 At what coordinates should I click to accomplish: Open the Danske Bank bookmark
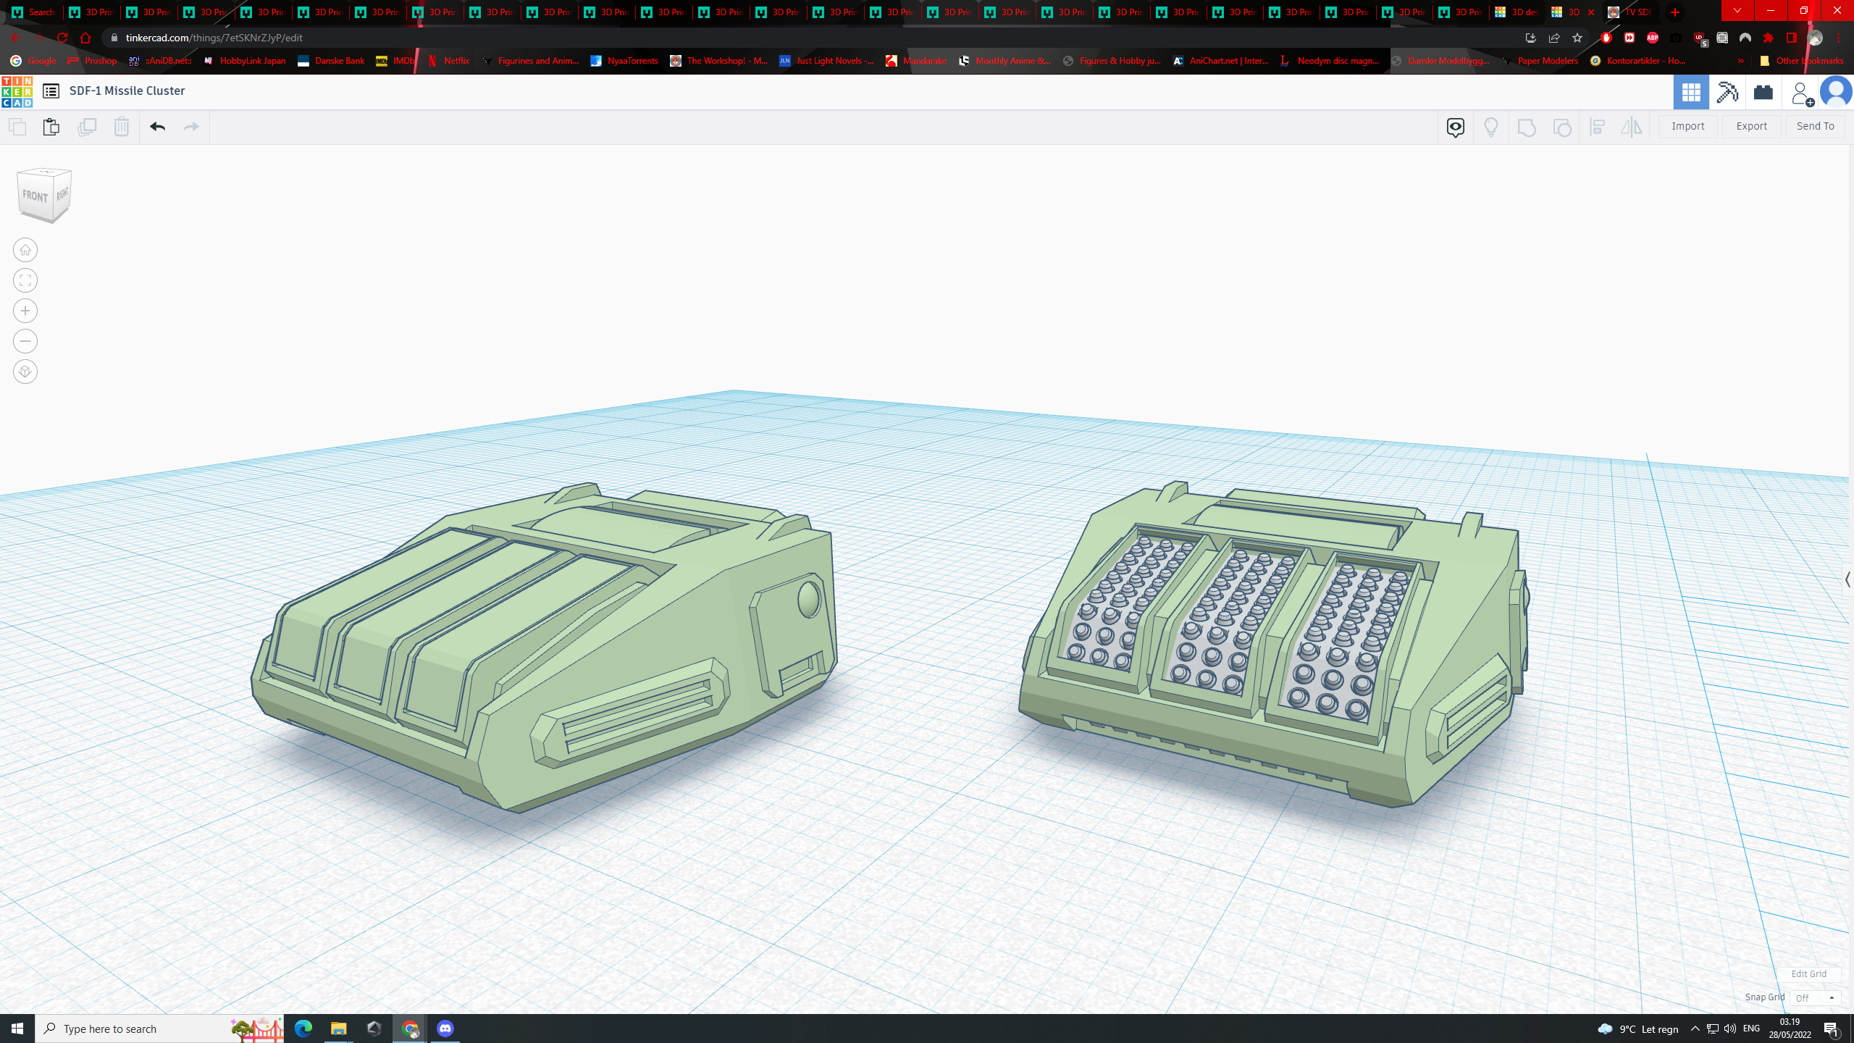331,61
